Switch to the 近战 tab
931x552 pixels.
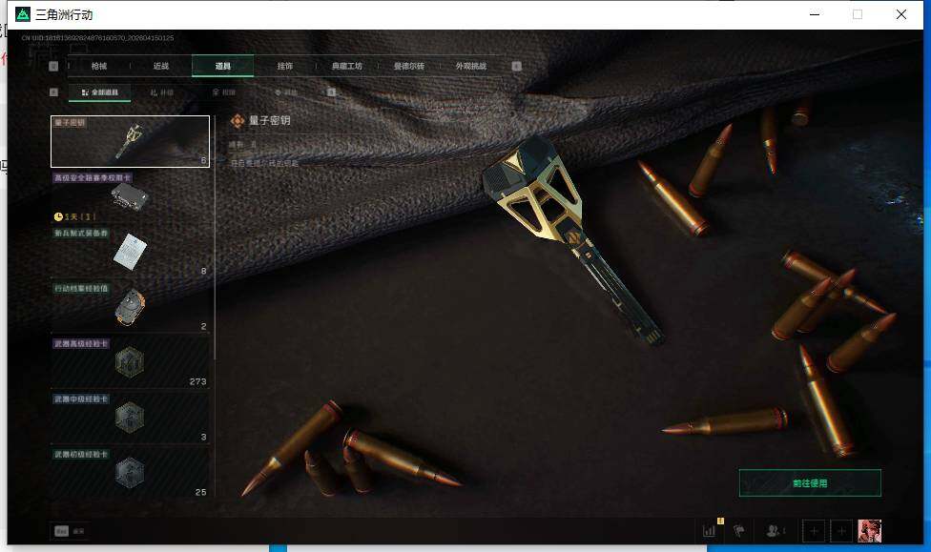coord(161,66)
